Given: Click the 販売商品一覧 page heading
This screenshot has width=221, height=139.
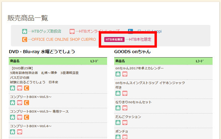Looking at the screenshot, I should 28,18.
